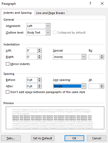Open the Outline level dropdown
Screen dimensions: 108x143
coord(48,33)
